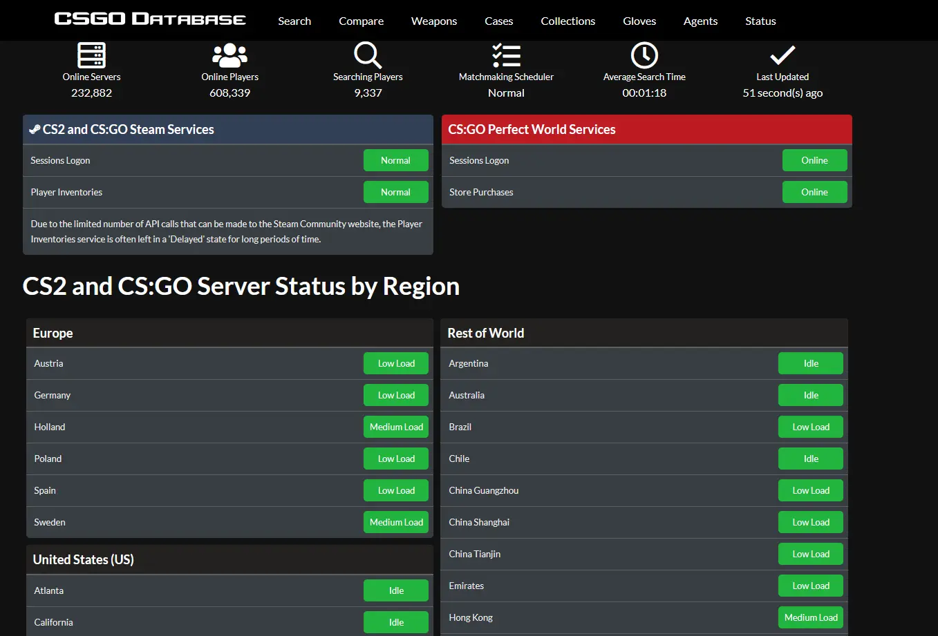
Task: Click the Steam logo in Steam Services header
Action: tap(35, 129)
